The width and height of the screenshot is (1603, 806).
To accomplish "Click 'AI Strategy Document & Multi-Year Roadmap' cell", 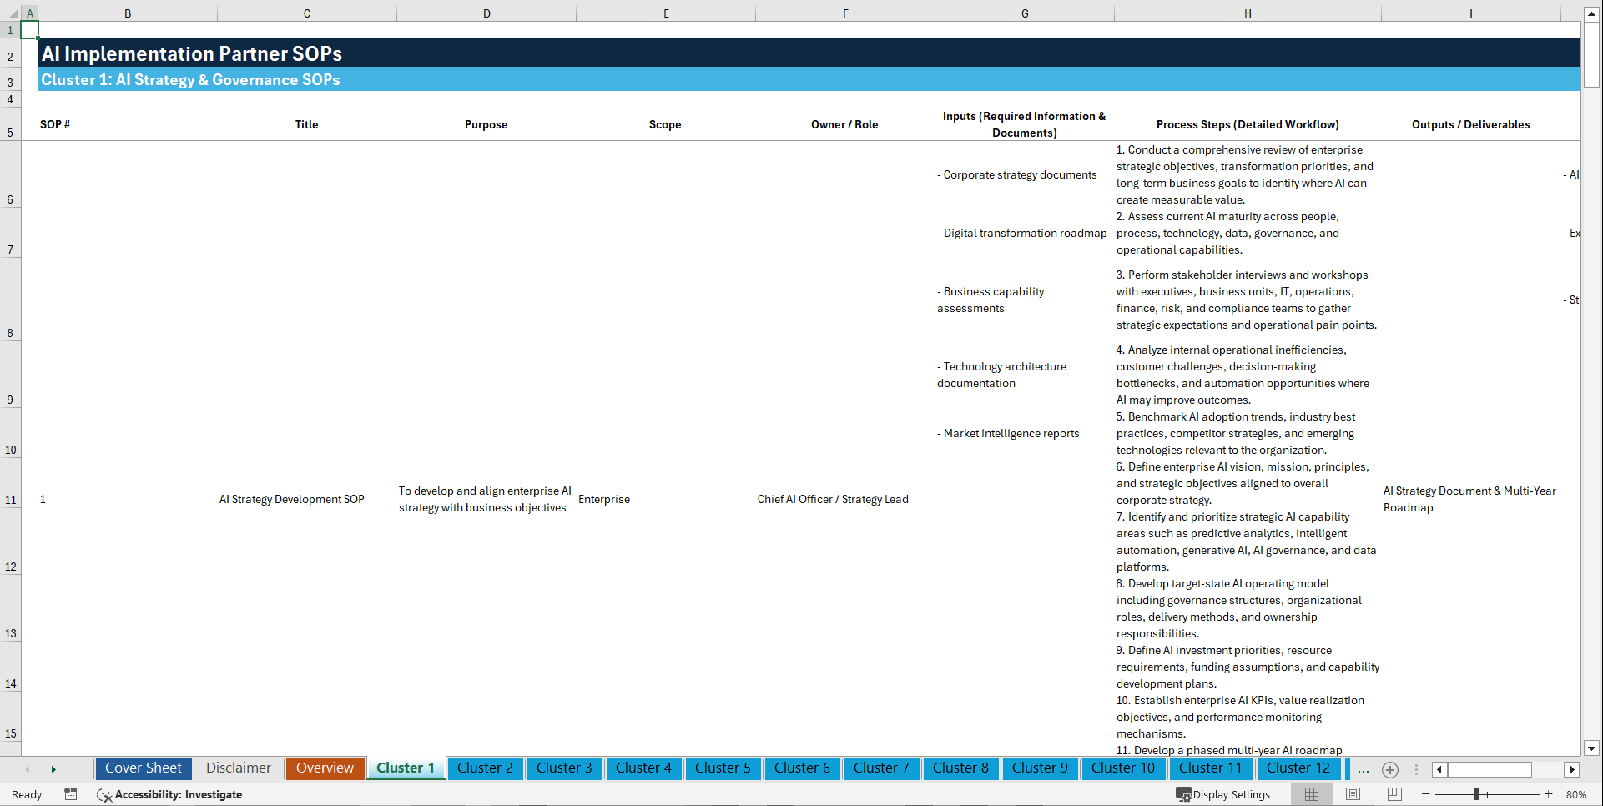I will coord(1469,499).
